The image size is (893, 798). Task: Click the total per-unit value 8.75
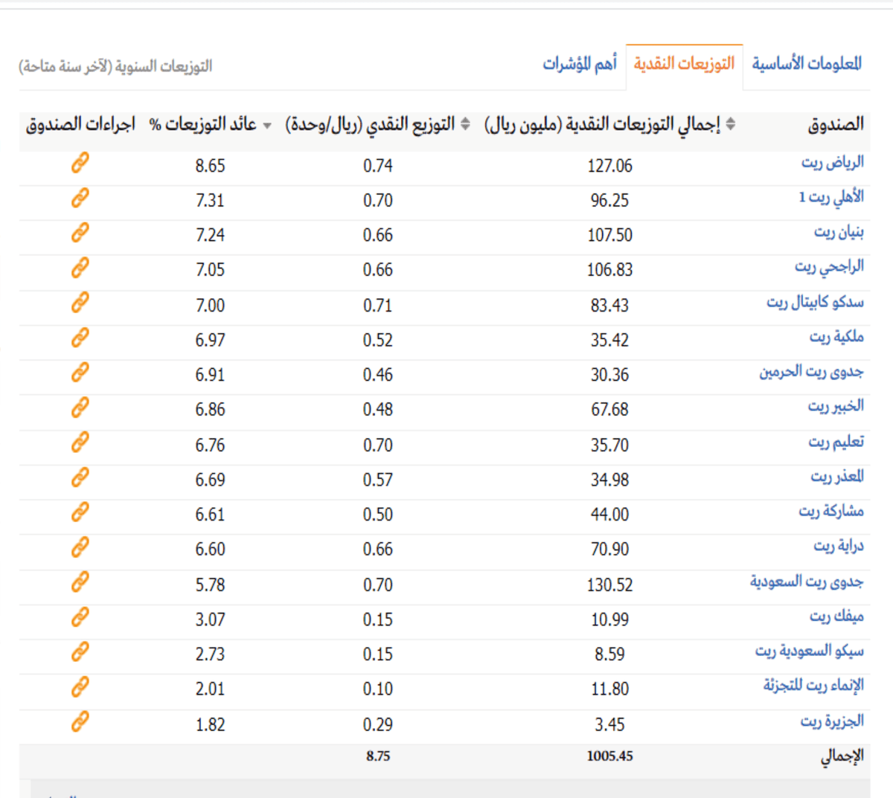(x=378, y=756)
